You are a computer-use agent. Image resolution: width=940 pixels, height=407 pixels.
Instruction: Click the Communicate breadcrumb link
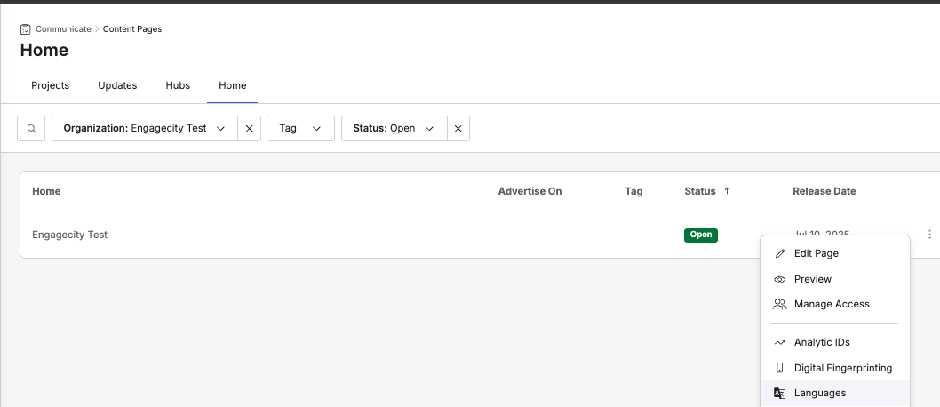tap(63, 29)
